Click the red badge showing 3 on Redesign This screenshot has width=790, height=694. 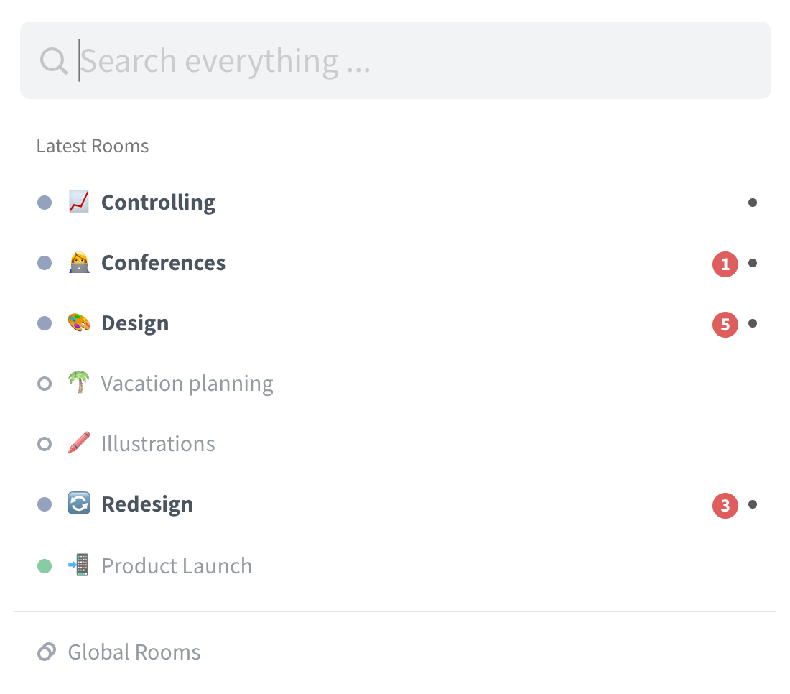[725, 505]
